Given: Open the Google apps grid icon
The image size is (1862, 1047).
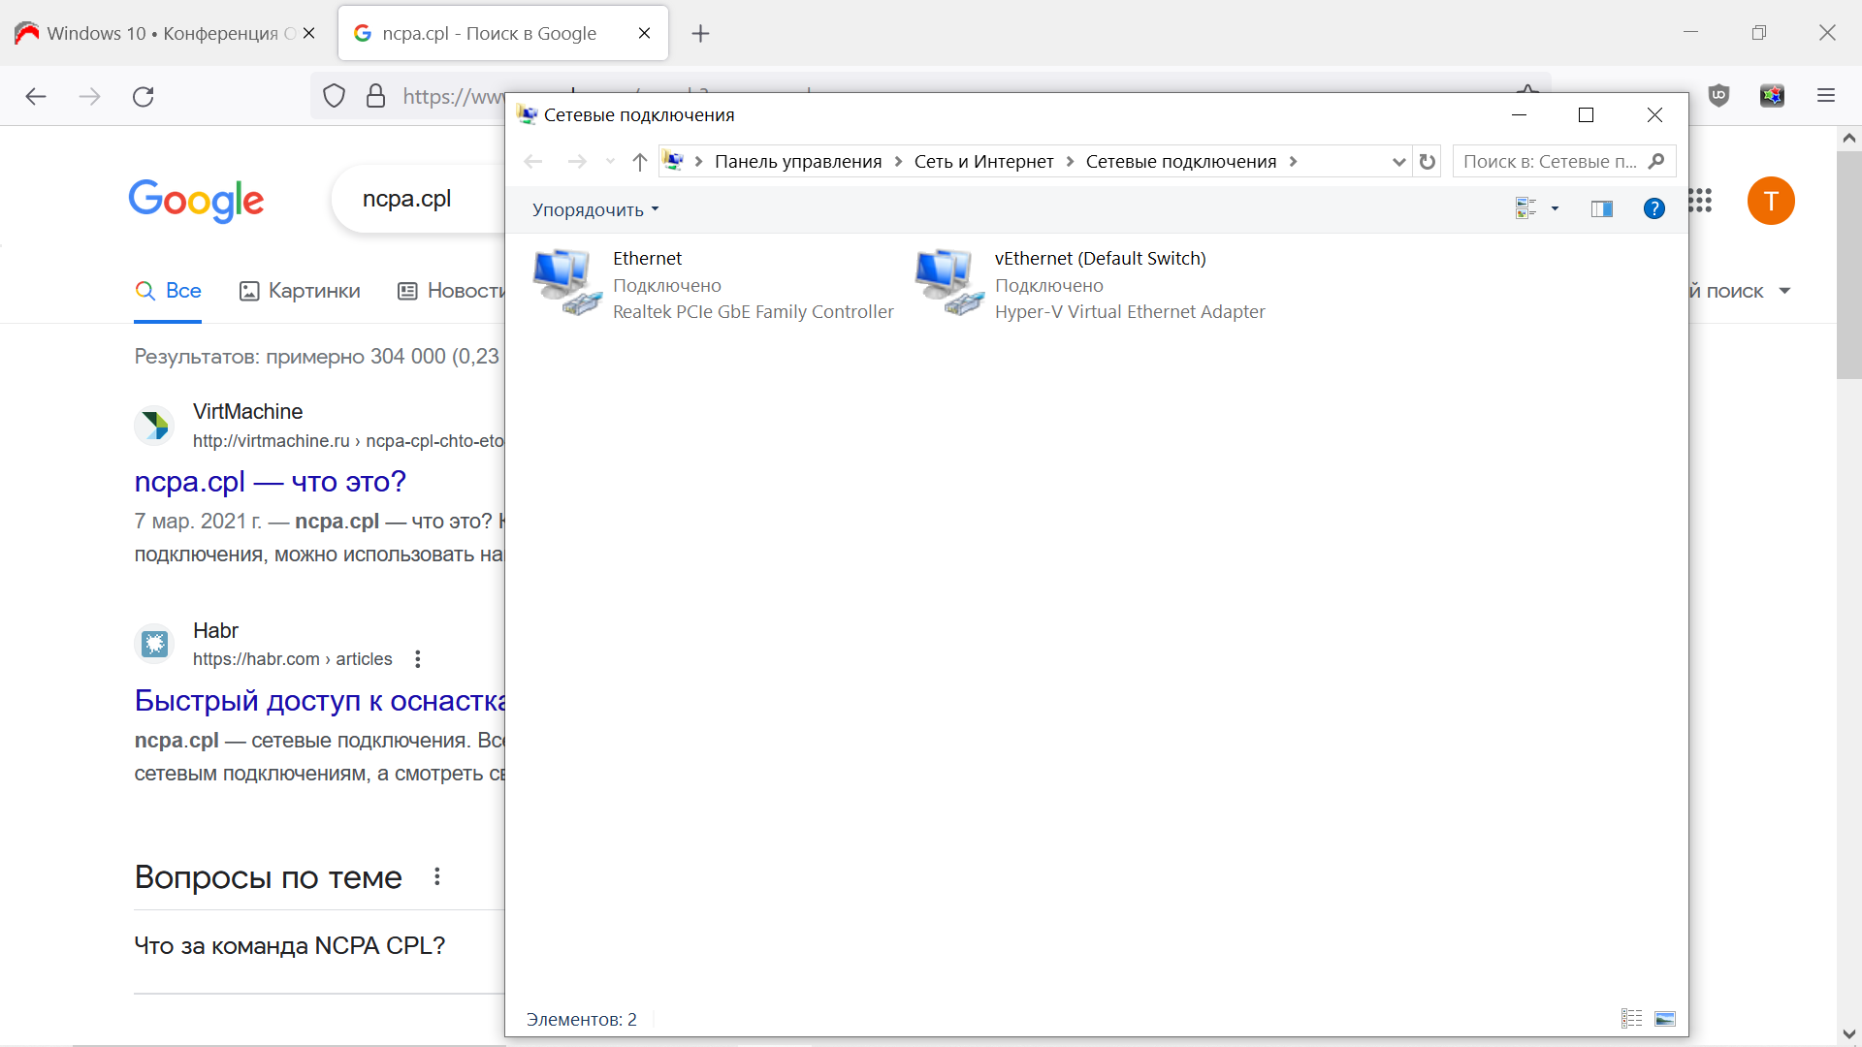Looking at the screenshot, I should pyautogui.click(x=1700, y=201).
